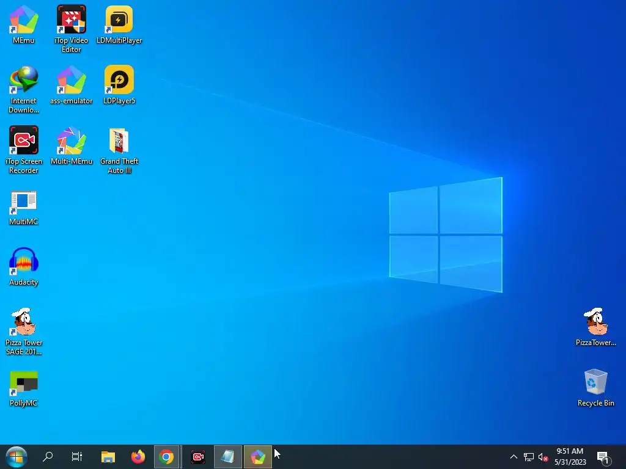Open network status tray icon
Image resolution: width=626 pixels, height=469 pixels.
pyautogui.click(x=529, y=457)
